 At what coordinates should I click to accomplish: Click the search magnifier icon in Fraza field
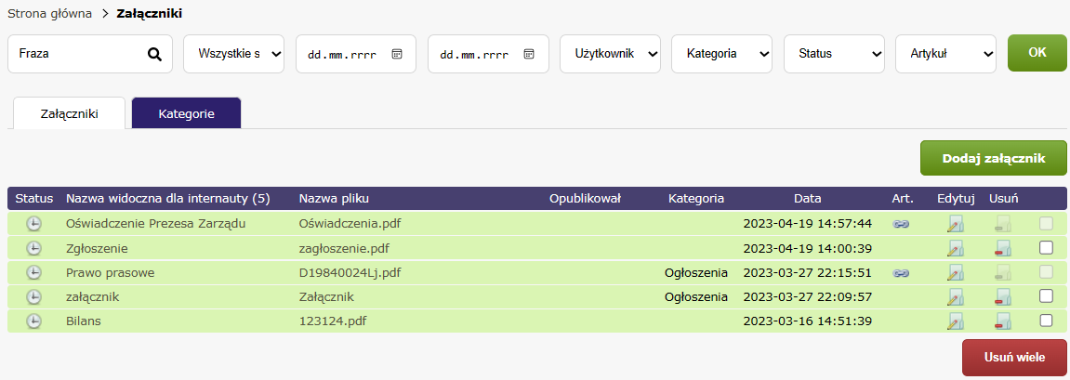154,54
